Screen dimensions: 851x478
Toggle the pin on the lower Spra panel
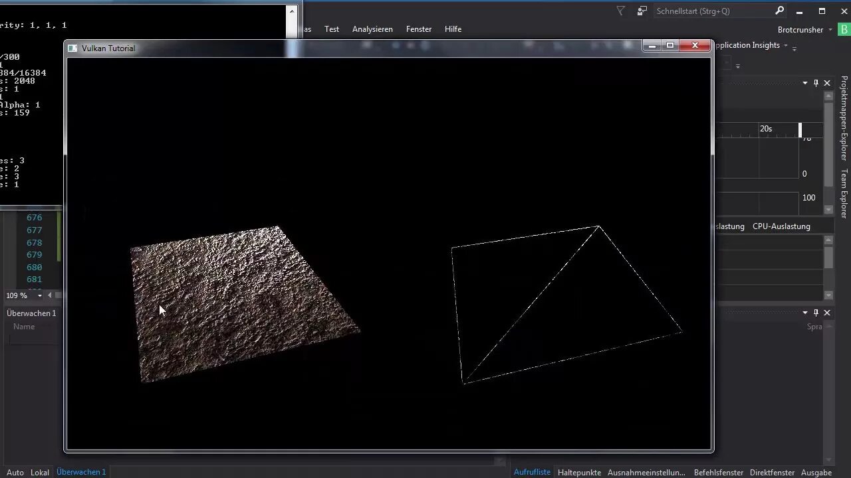[816, 313]
